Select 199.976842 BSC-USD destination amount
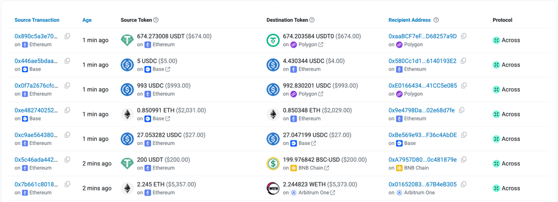 click(311, 159)
